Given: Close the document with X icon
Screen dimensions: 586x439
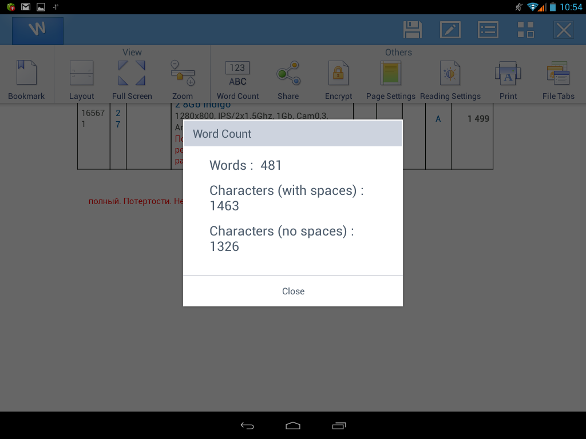Looking at the screenshot, I should click(x=564, y=30).
